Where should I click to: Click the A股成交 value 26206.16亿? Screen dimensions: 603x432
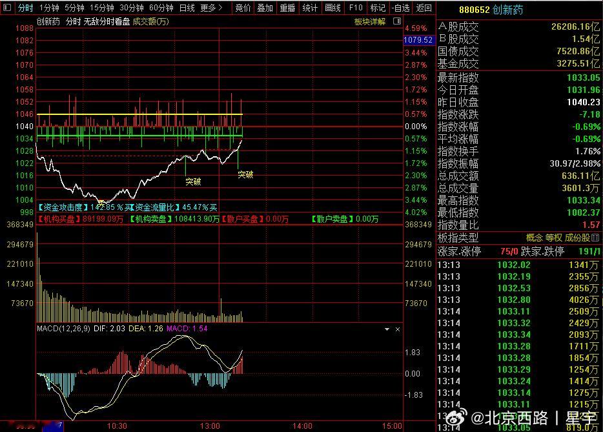[575, 26]
